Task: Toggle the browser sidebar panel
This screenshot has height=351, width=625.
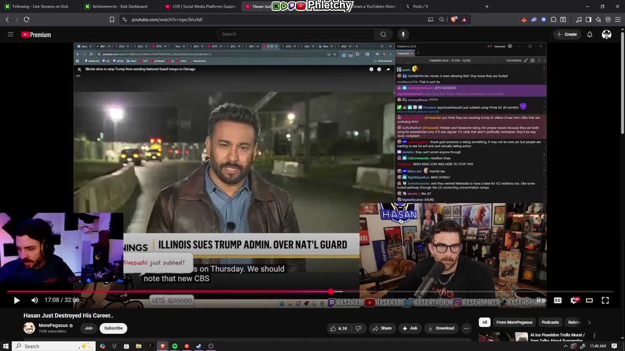Action: pyautogui.click(x=588, y=19)
